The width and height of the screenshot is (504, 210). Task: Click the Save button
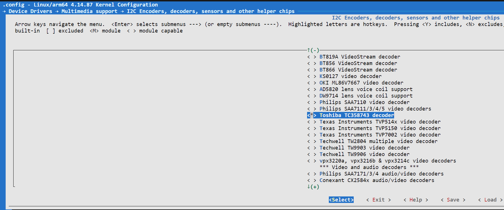pyautogui.click(x=453, y=200)
